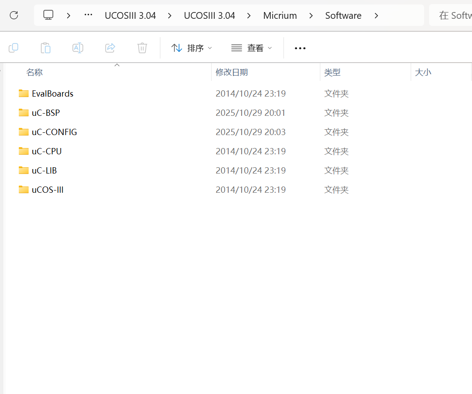Click the Share toolbar icon
Screen dimensions: 472x394
click(x=110, y=48)
